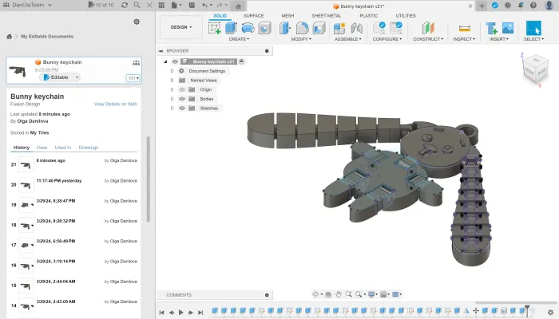Open the Drawings tab in data panel
This screenshot has height=319, width=559.
tap(89, 148)
